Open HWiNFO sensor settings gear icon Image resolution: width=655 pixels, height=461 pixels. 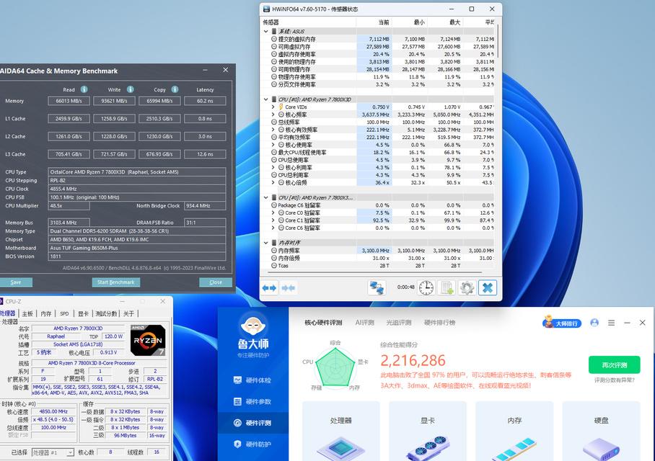coord(467,288)
